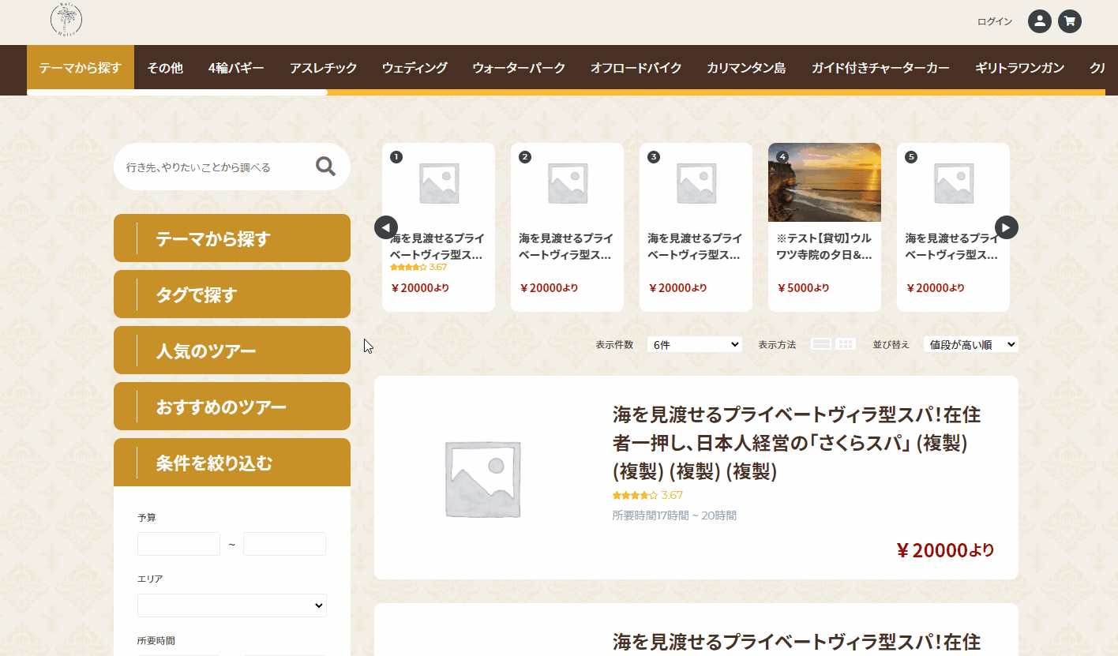Switch to list view display icon

click(821, 344)
